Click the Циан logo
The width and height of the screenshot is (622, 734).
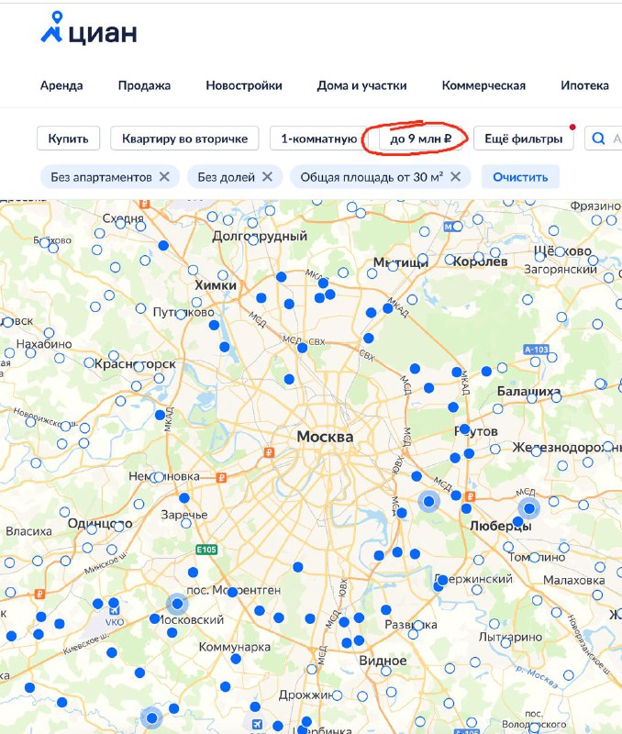[x=89, y=28]
